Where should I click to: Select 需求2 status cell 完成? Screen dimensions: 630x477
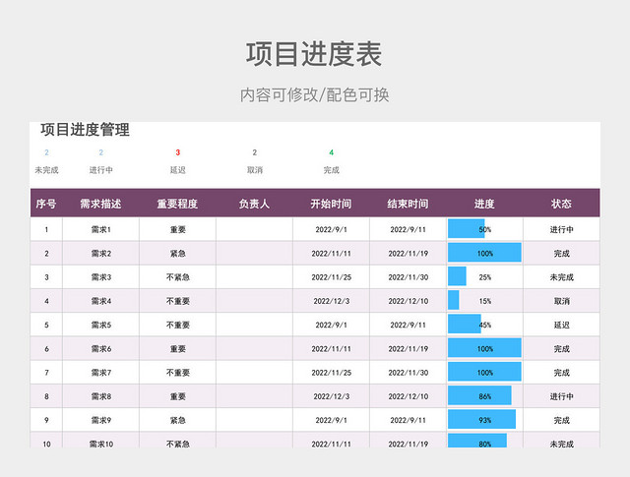coord(562,254)
